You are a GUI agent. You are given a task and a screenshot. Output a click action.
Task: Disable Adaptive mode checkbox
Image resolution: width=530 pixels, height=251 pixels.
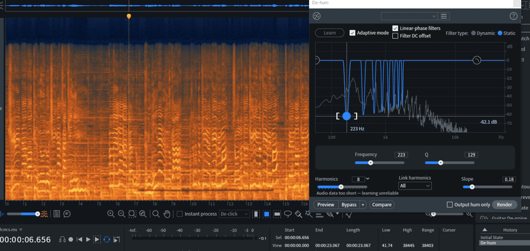[x=352, y=33]
